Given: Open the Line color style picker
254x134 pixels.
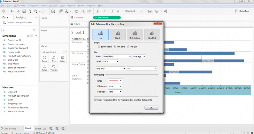Looking at the screenshot, I should click(115, 81).
